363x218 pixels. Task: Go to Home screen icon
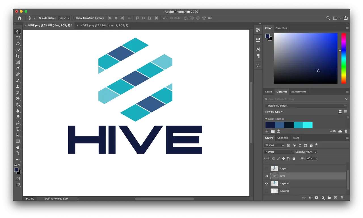(20, 18)
